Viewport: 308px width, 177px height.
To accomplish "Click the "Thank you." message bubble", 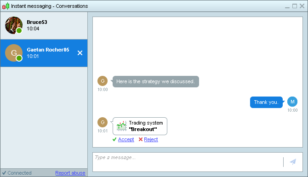I will point(266,102).
